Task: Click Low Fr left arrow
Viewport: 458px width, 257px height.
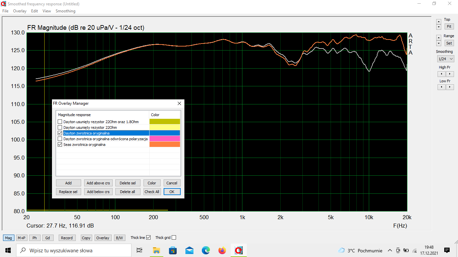Action: pos(442,87)
